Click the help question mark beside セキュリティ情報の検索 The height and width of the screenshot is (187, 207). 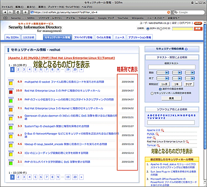pos(186,49)
